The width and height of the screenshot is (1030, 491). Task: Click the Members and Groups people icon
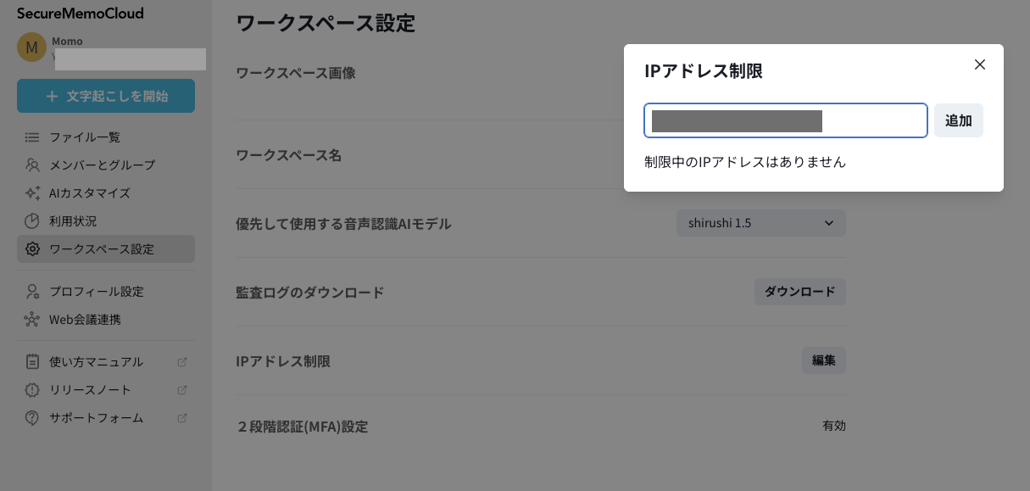pyautogui.click(x=32, y=165)
